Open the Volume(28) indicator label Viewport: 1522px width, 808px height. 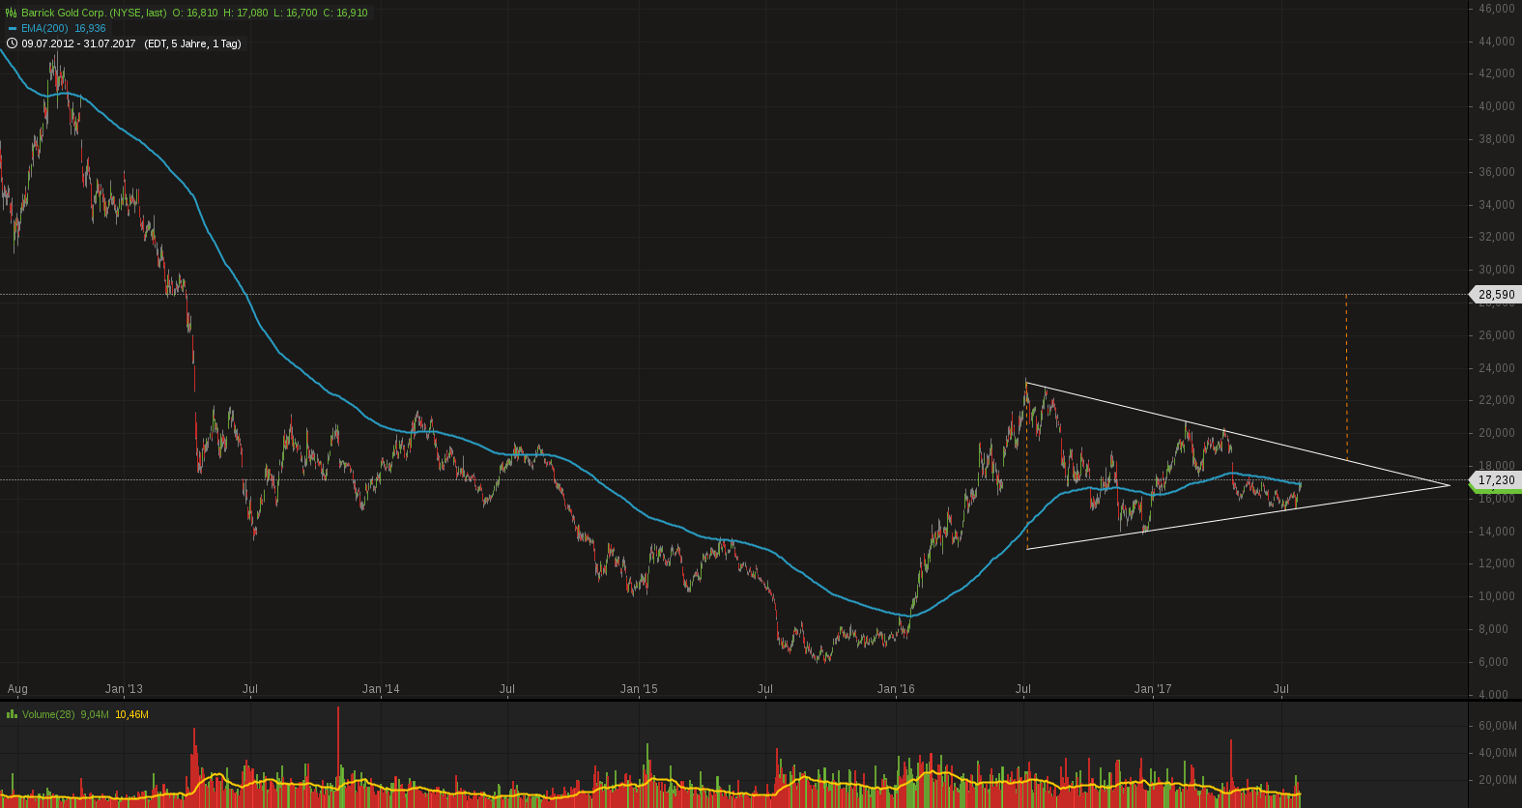(x=48, y=714)
